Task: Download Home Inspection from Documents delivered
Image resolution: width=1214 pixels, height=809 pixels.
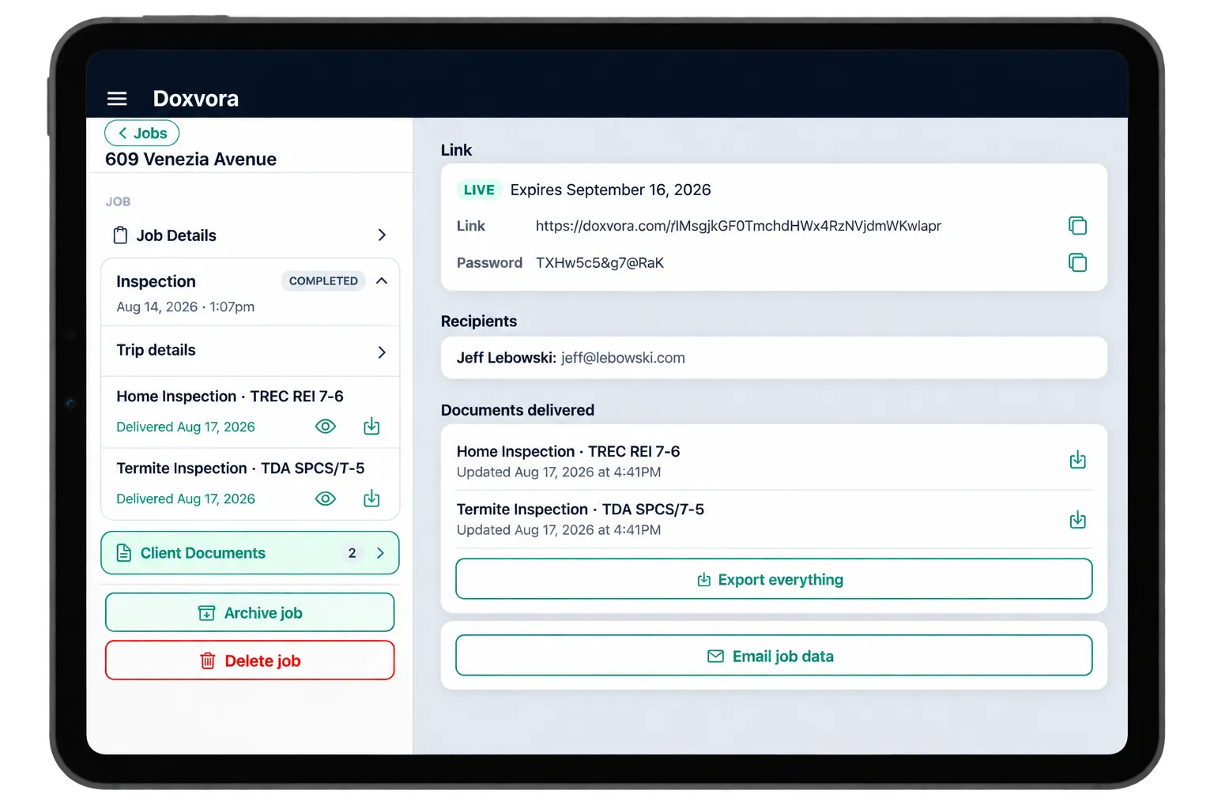Action: tap(1077, 460)
